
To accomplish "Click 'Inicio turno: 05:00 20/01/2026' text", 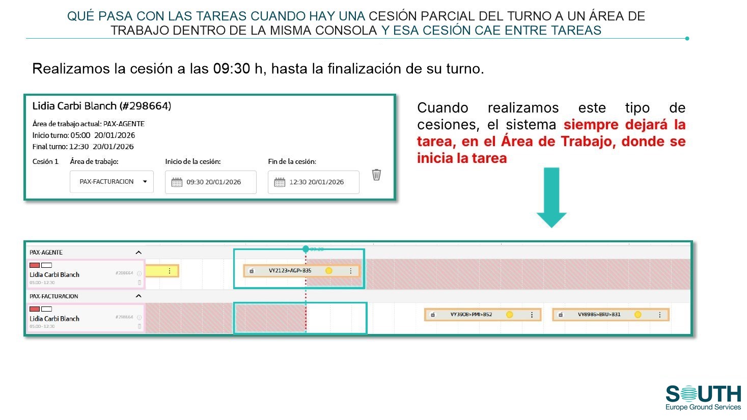I will point(84,135).
